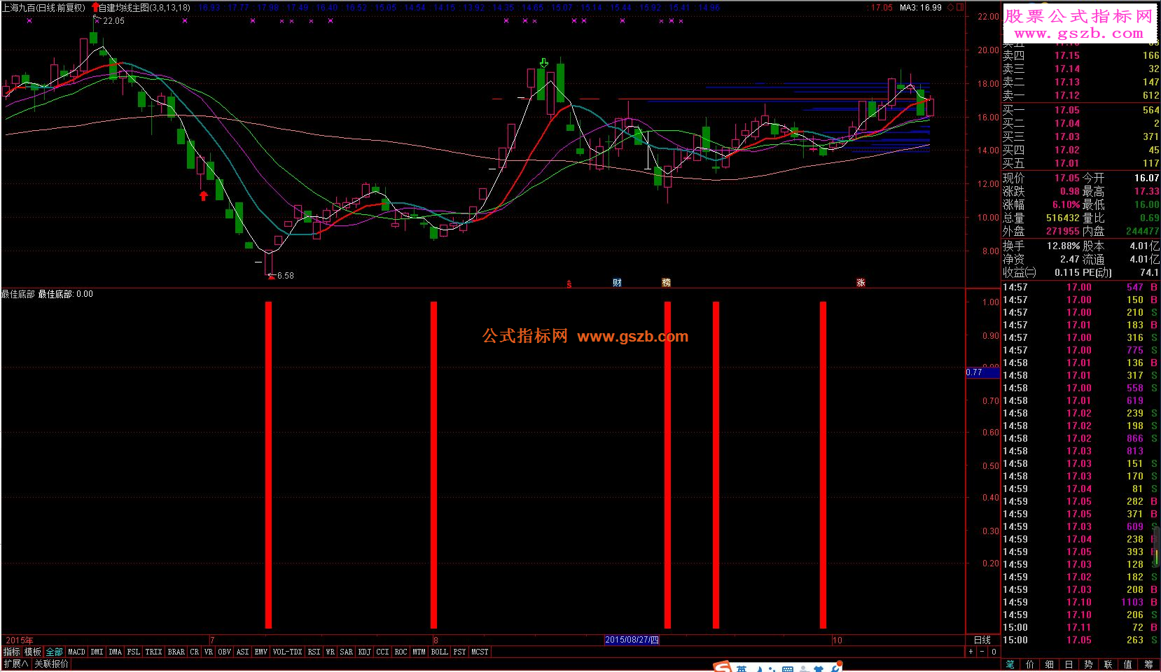The width and height of the screenshot is (1161, 672).
Task: Click the red buy arrow below the candles
Action: coord(204,195)
